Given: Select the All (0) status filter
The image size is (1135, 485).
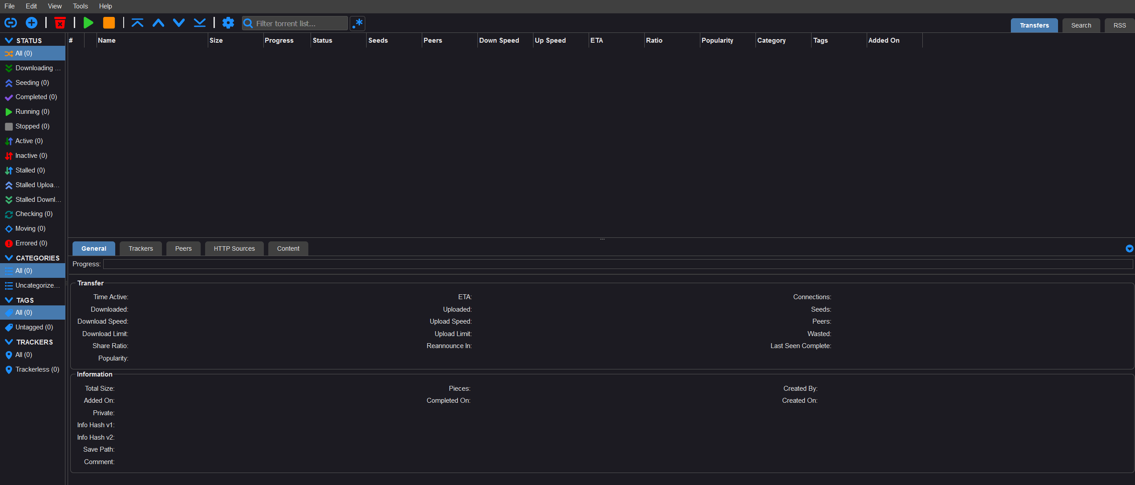Looking at the screenshot, I should pos(32,53).
